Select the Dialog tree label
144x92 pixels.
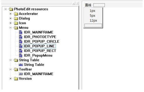[x=24, y=18]
